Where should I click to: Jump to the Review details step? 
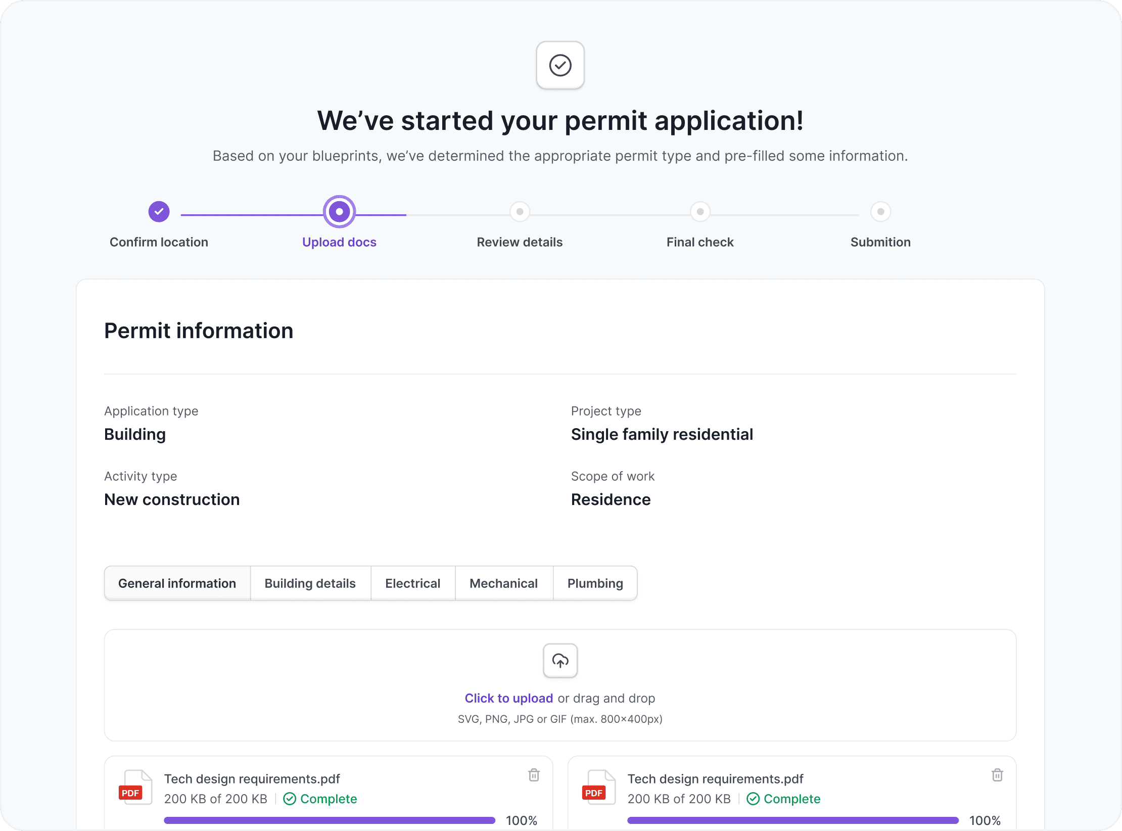(520, 212)
